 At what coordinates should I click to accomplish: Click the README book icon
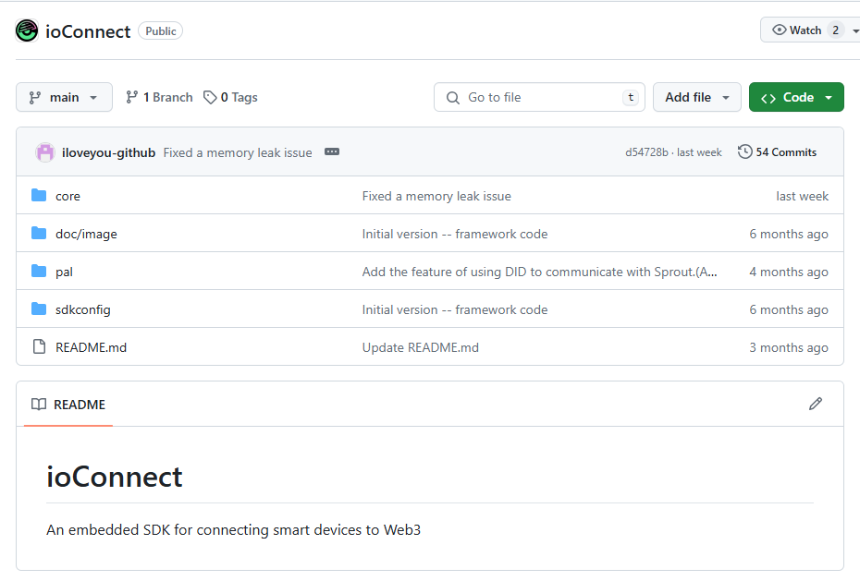click(x=39, y=405)
